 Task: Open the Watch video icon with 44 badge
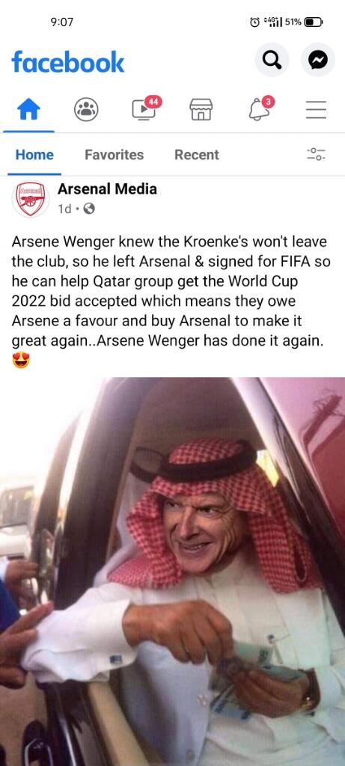pyautogui.click(x=145, y=108)
